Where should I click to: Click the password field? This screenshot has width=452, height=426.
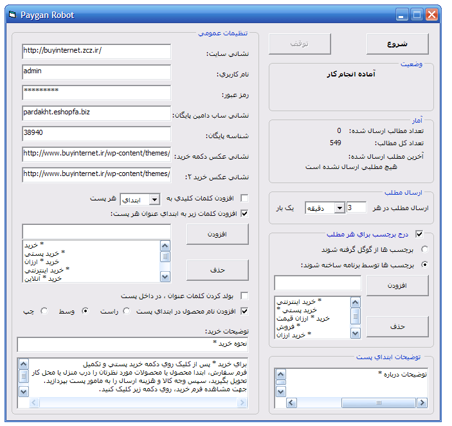[x=96, y=93]
